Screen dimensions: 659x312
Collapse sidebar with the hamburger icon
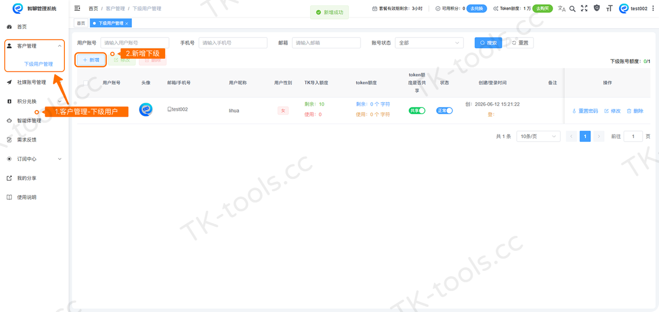pos(77,8)
